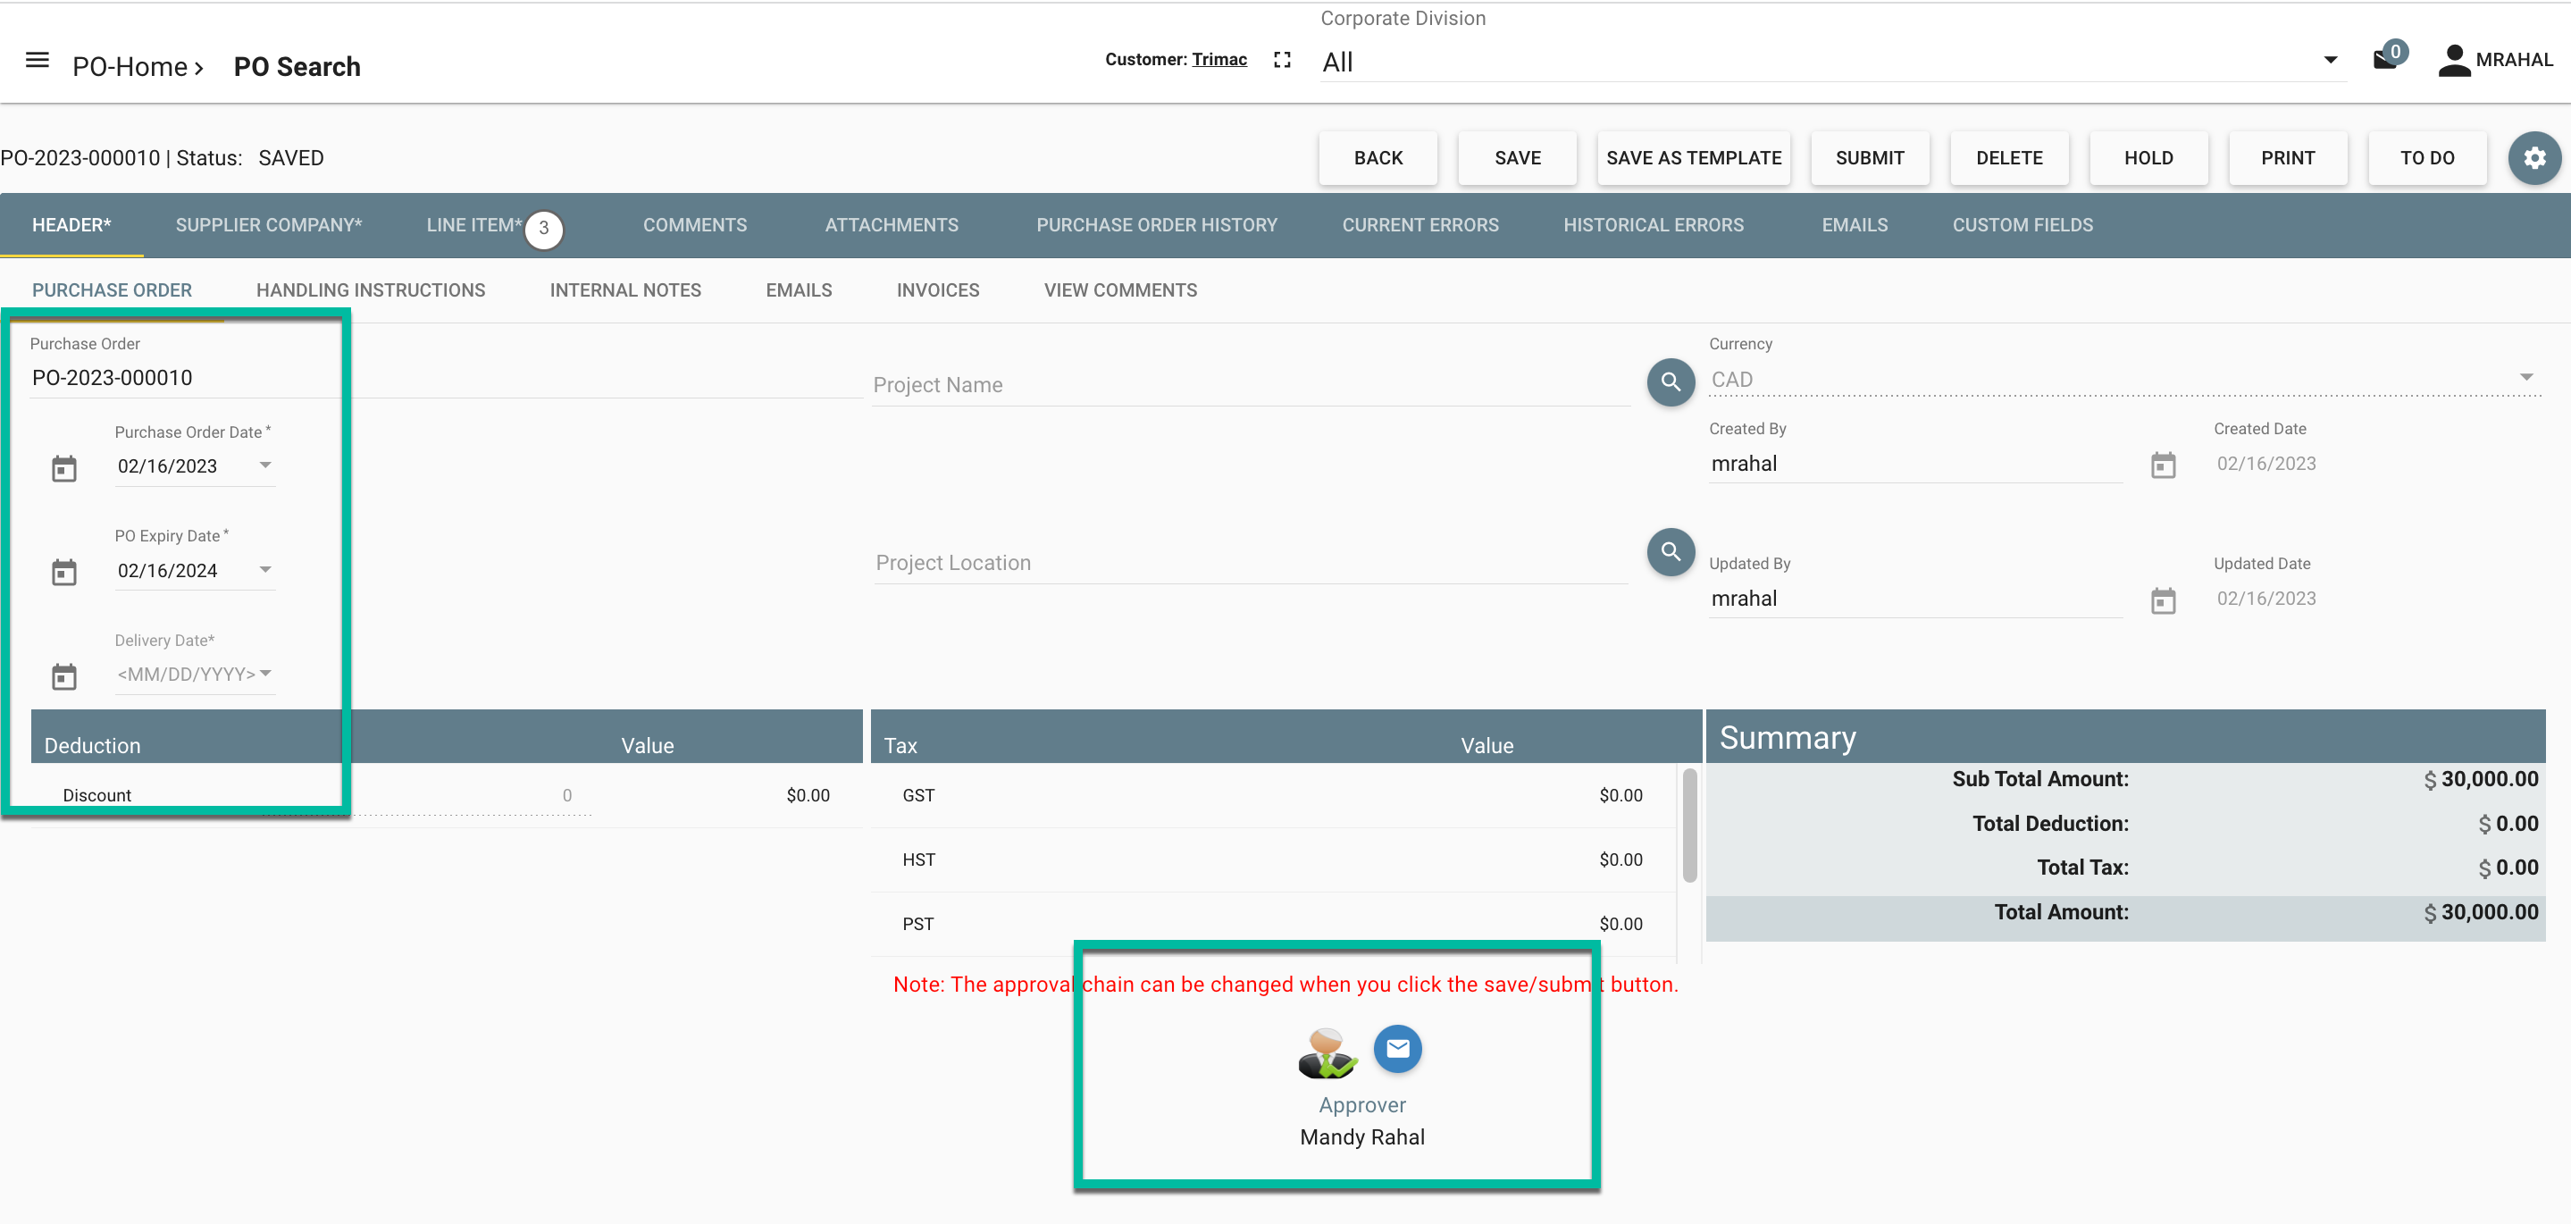Click the Project Name input field
Screen dimensions: 2571x1224
(x=1248, y=385)
